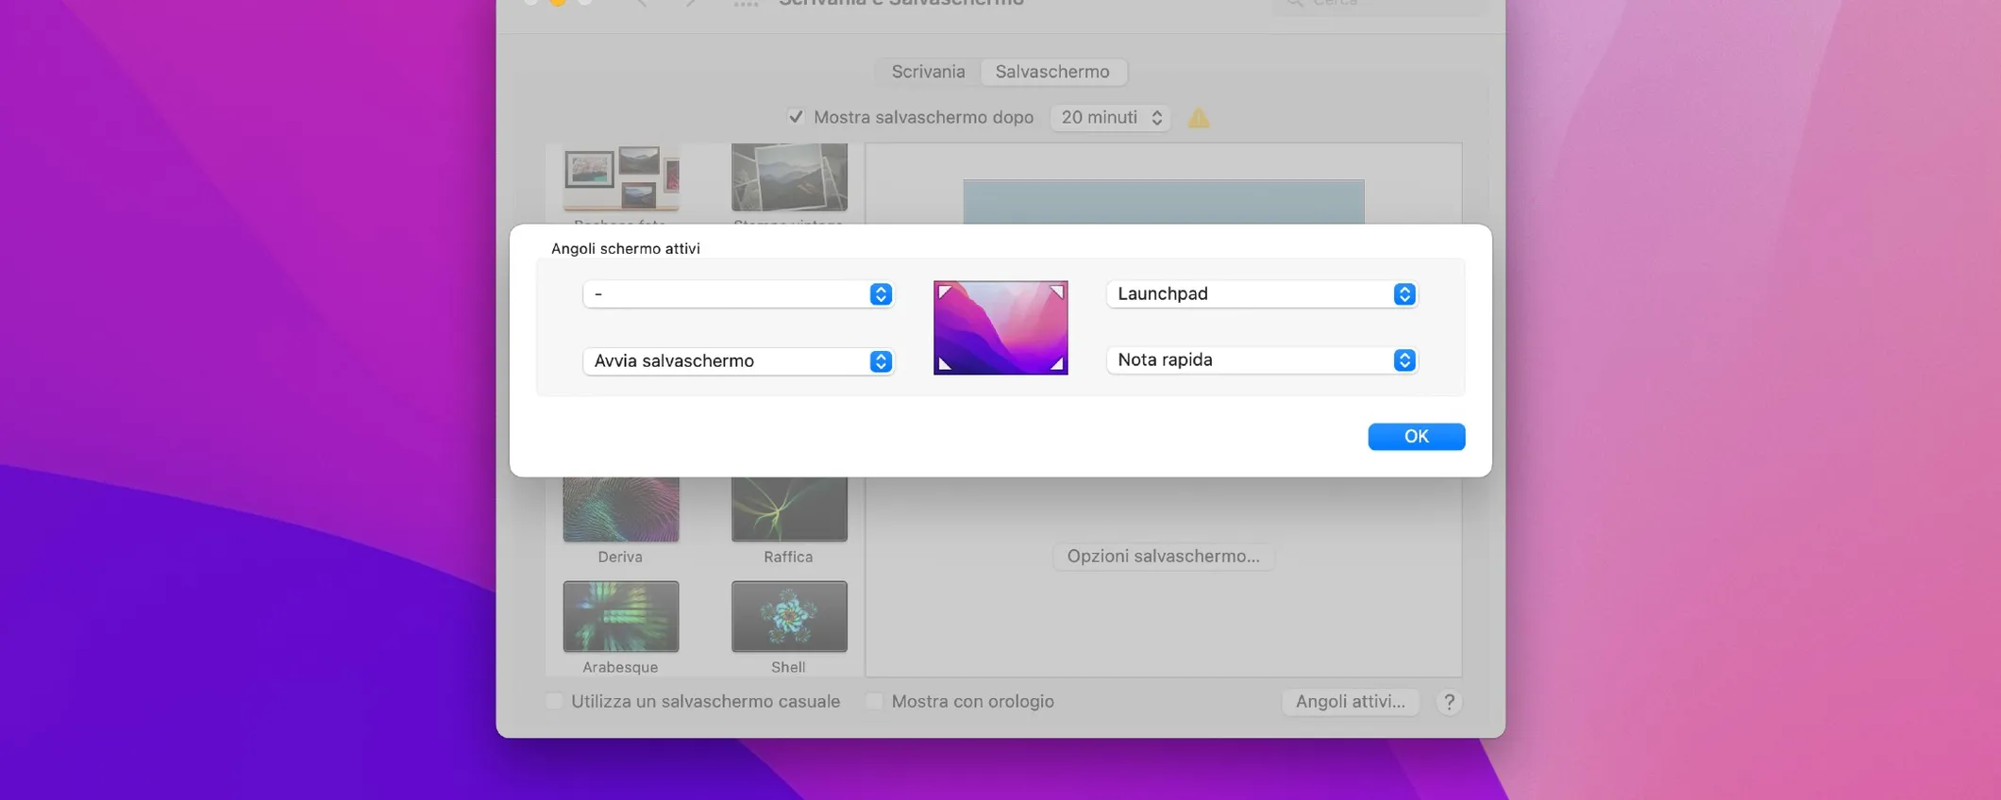The image size is (2001, 800).
Task: Click the Deriva label text
Action: click(x=620, y=558)
